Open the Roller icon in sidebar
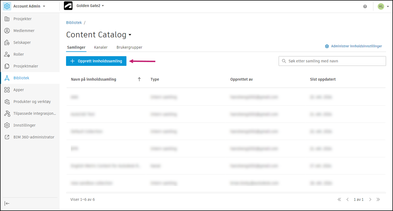This screenshot has height=211, width=393. point(7,54)
